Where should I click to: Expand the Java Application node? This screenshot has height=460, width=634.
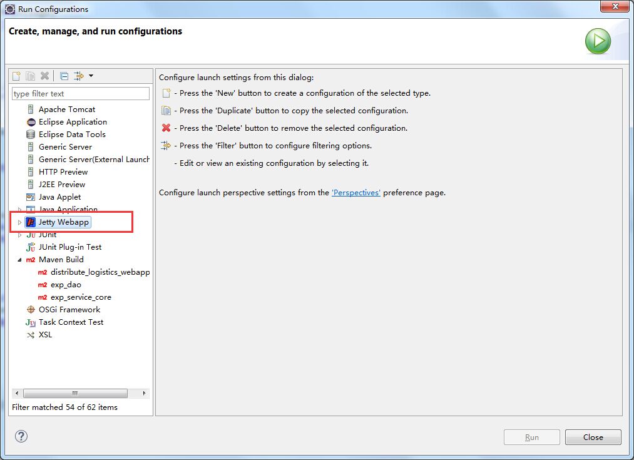(x=19, y=210)
